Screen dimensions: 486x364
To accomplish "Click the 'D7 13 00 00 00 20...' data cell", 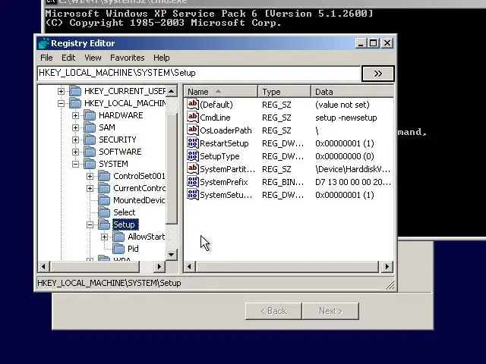I will coord(352,182).
